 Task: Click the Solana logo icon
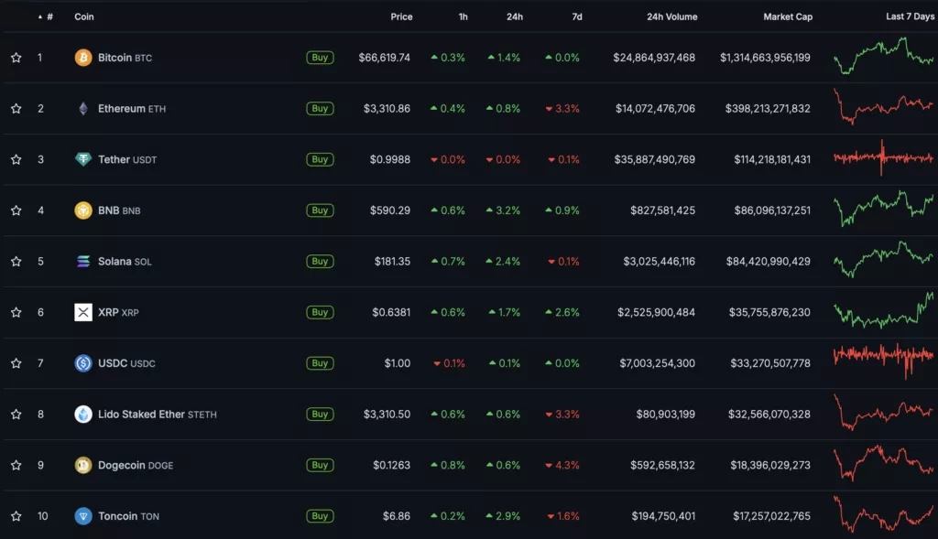83,262
